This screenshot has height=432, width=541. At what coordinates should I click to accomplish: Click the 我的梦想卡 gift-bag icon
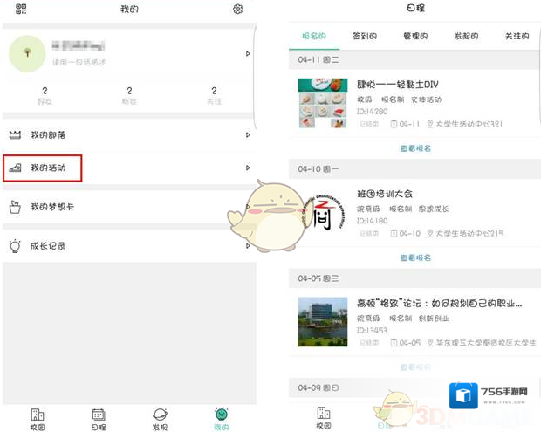[x=15, y=207]
